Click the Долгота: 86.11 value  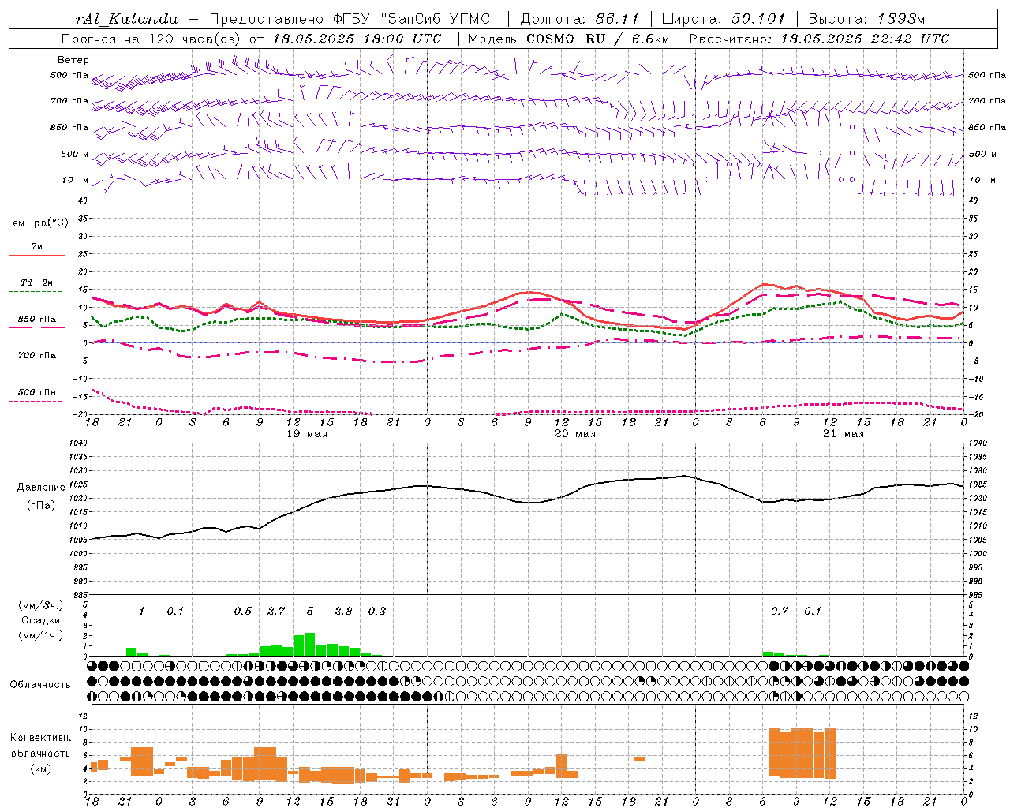coord(579,19)
